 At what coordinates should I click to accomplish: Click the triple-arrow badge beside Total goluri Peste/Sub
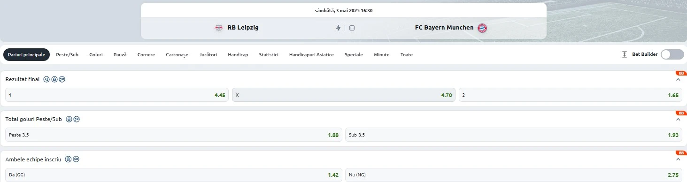(69, 119)
